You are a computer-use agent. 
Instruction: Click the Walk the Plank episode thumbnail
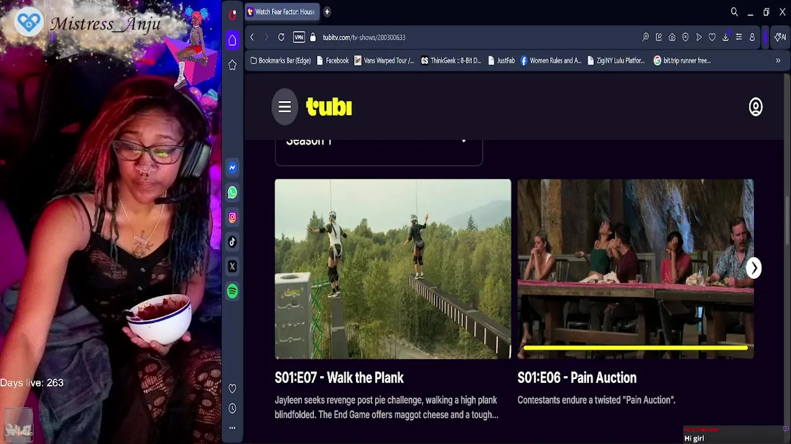click(393, 269)
